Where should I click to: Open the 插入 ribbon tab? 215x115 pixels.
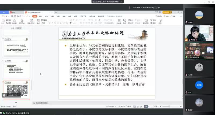point(41,16)
